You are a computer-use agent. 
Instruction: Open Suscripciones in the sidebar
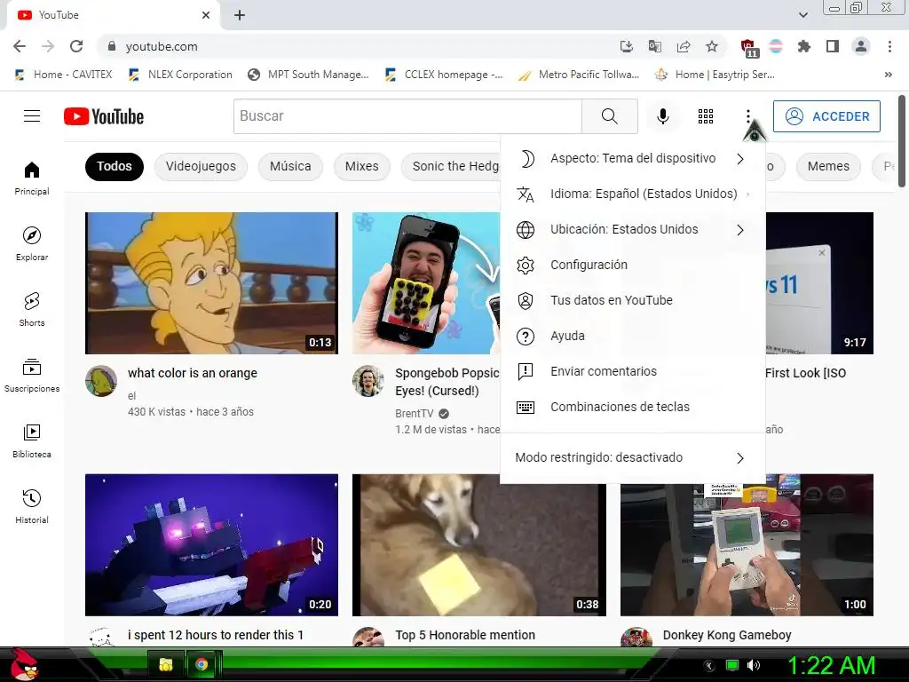[32, 376]
